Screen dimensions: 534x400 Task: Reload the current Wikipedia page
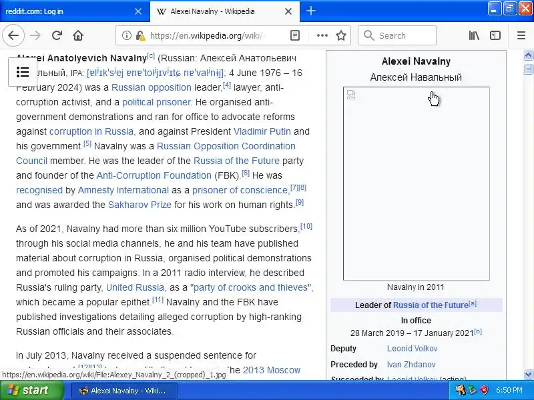[57, 35]
